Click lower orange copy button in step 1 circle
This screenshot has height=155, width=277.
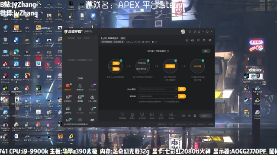(116, 69)
